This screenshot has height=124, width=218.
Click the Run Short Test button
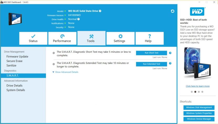coord(151,53)
